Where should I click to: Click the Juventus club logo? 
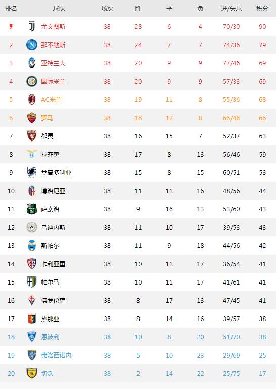[x=32, y=26]
